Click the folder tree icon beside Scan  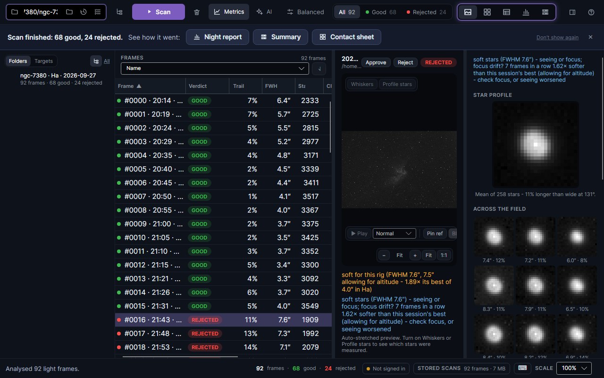click(119, 12)
